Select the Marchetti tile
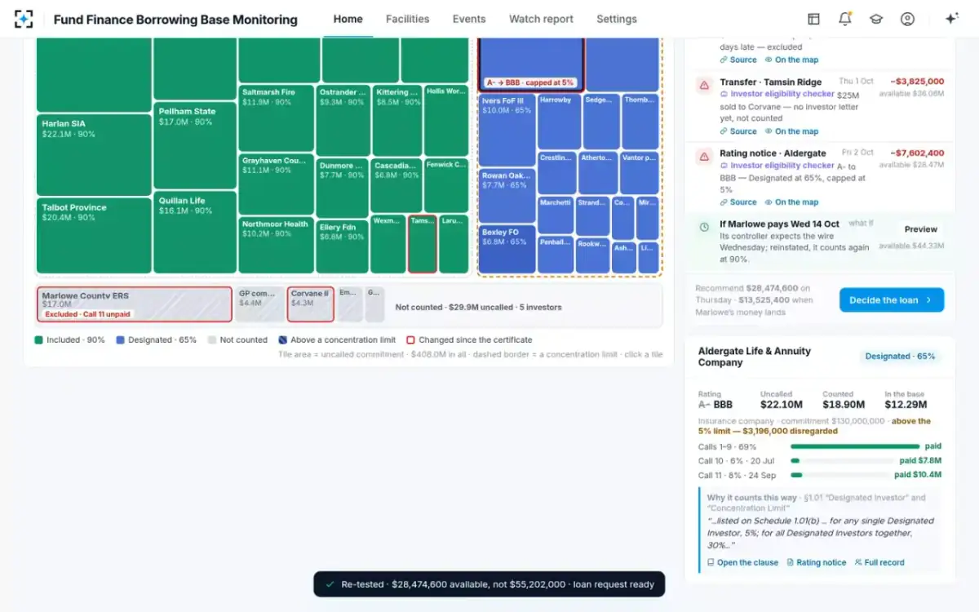979x612 pixels. [x=556, y=215]
